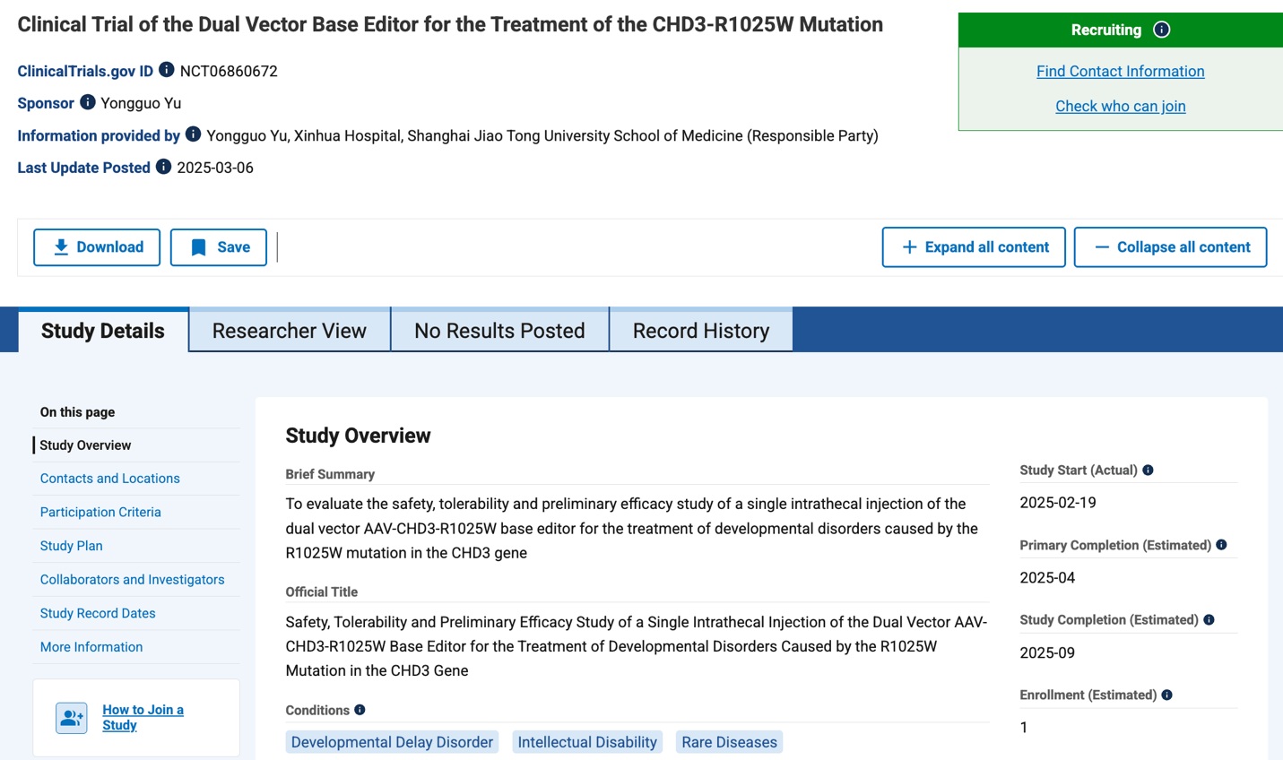This screenshot has height=760, width=1283.
Task: Collapse all content sections
Action: pos(1170,247)
